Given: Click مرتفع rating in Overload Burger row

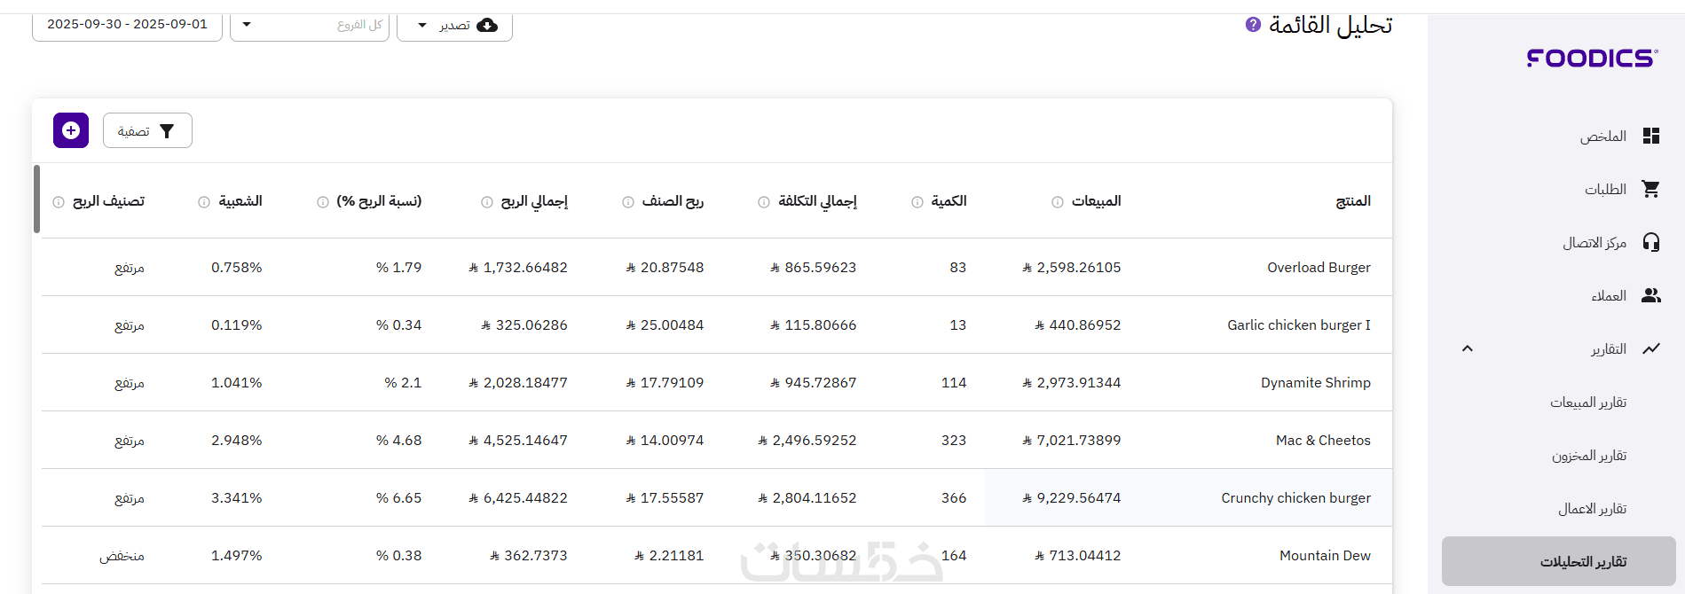Looking at the screenshot, I should pyautogui.click(x=130, y=268).
